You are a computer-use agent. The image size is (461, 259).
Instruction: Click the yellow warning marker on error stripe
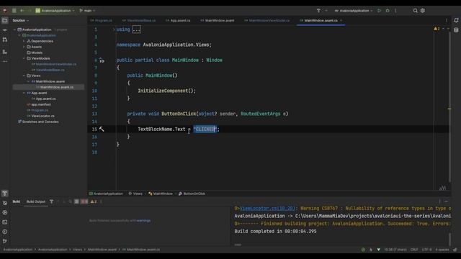pos(449,109)
